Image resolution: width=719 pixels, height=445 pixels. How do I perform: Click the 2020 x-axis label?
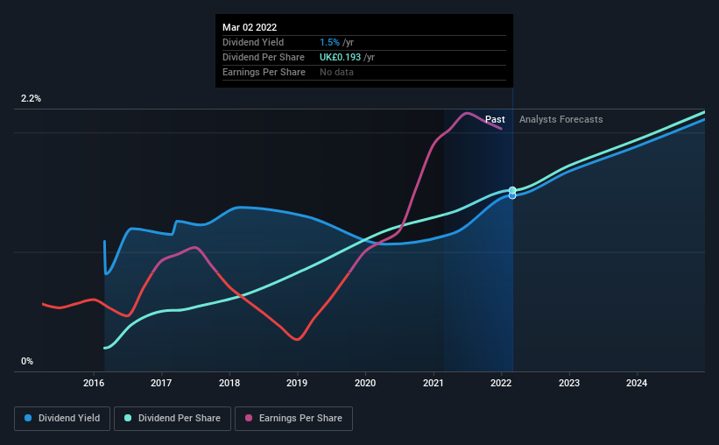coord(365,383)
